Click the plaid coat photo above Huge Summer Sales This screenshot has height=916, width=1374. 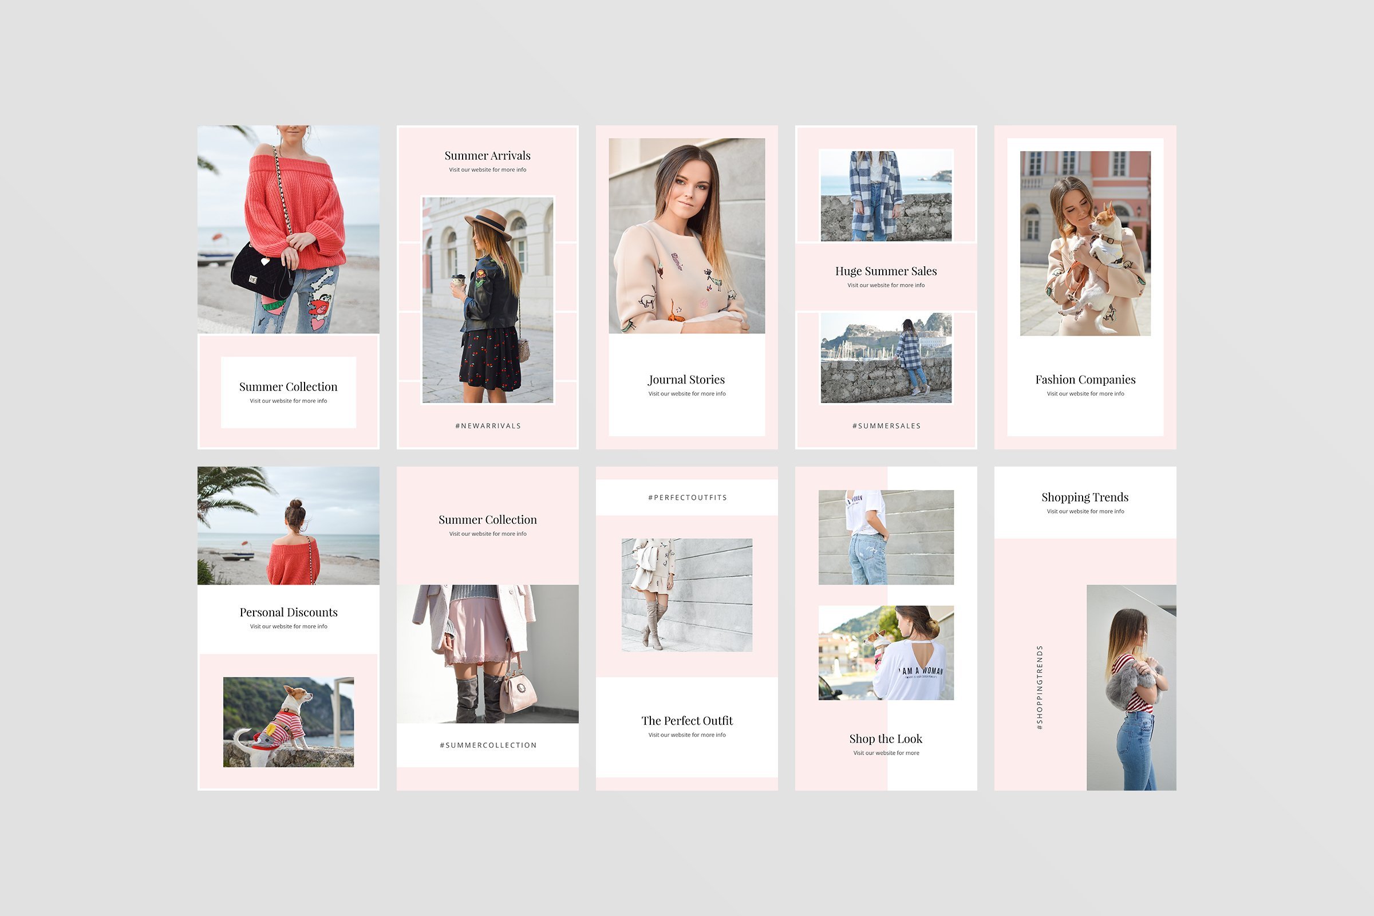pyautogui.click(x=886, y=196)
